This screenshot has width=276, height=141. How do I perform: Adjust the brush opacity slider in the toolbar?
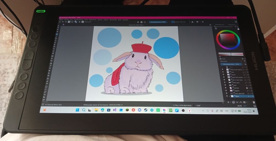tap(157, 22)
